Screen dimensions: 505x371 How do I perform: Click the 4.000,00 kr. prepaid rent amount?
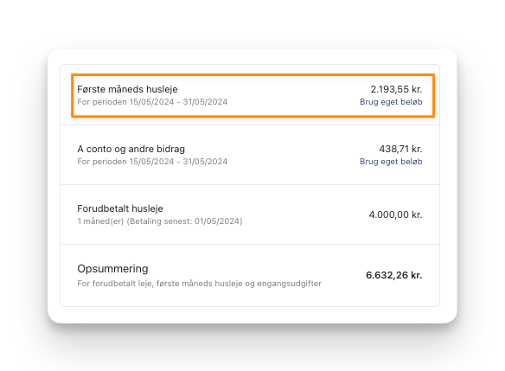coord(395,214)
